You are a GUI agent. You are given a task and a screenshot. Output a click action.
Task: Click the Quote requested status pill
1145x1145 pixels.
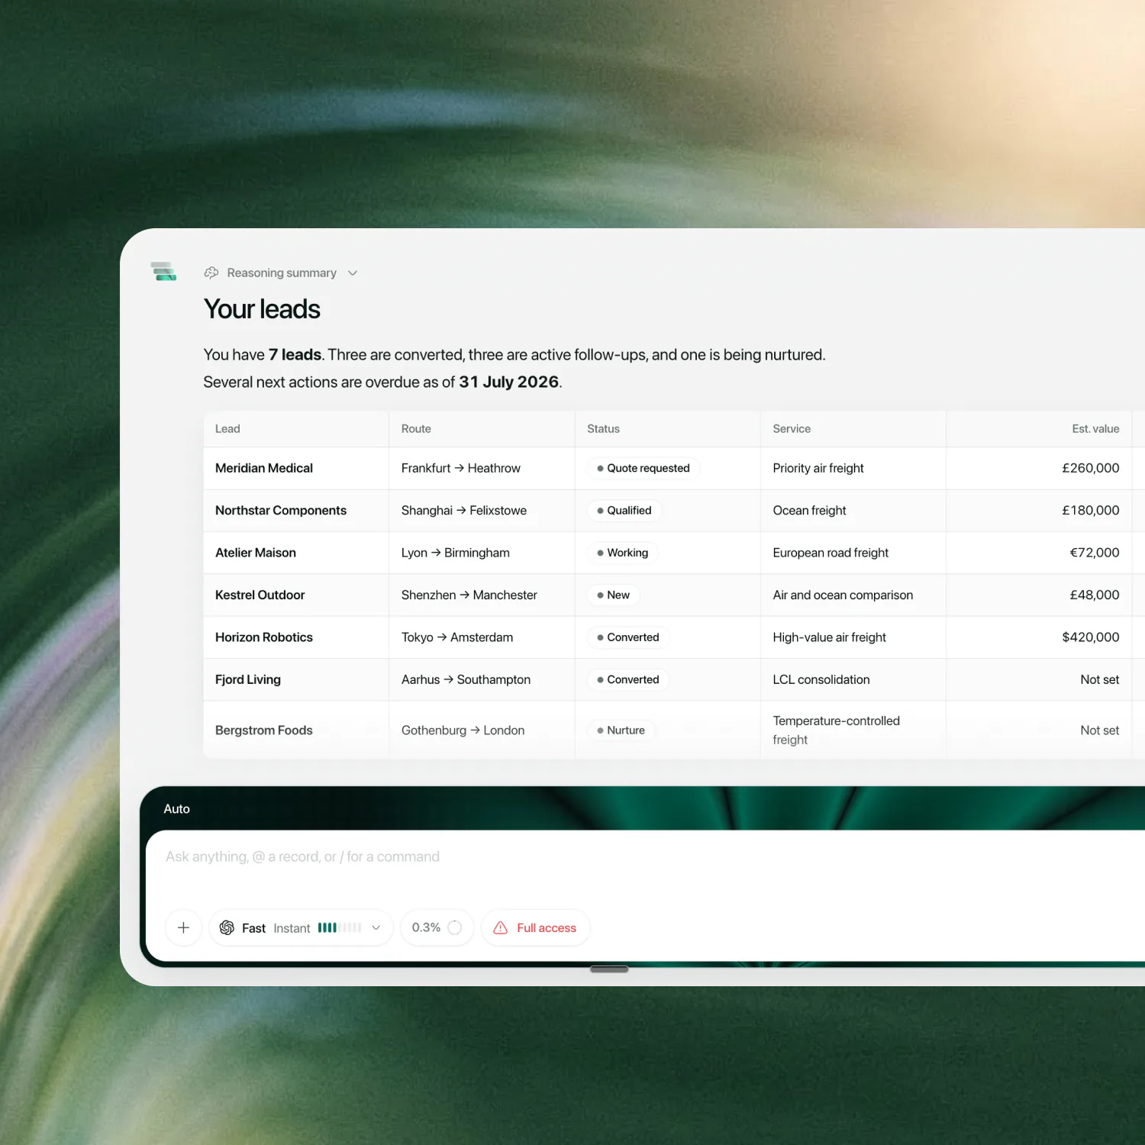(x=643, y=468)
